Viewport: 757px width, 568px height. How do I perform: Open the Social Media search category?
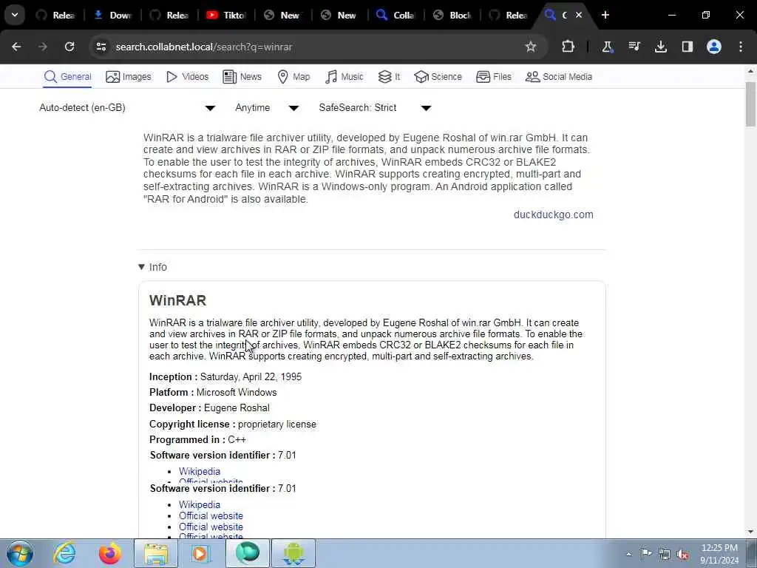(x=559, y=77)
